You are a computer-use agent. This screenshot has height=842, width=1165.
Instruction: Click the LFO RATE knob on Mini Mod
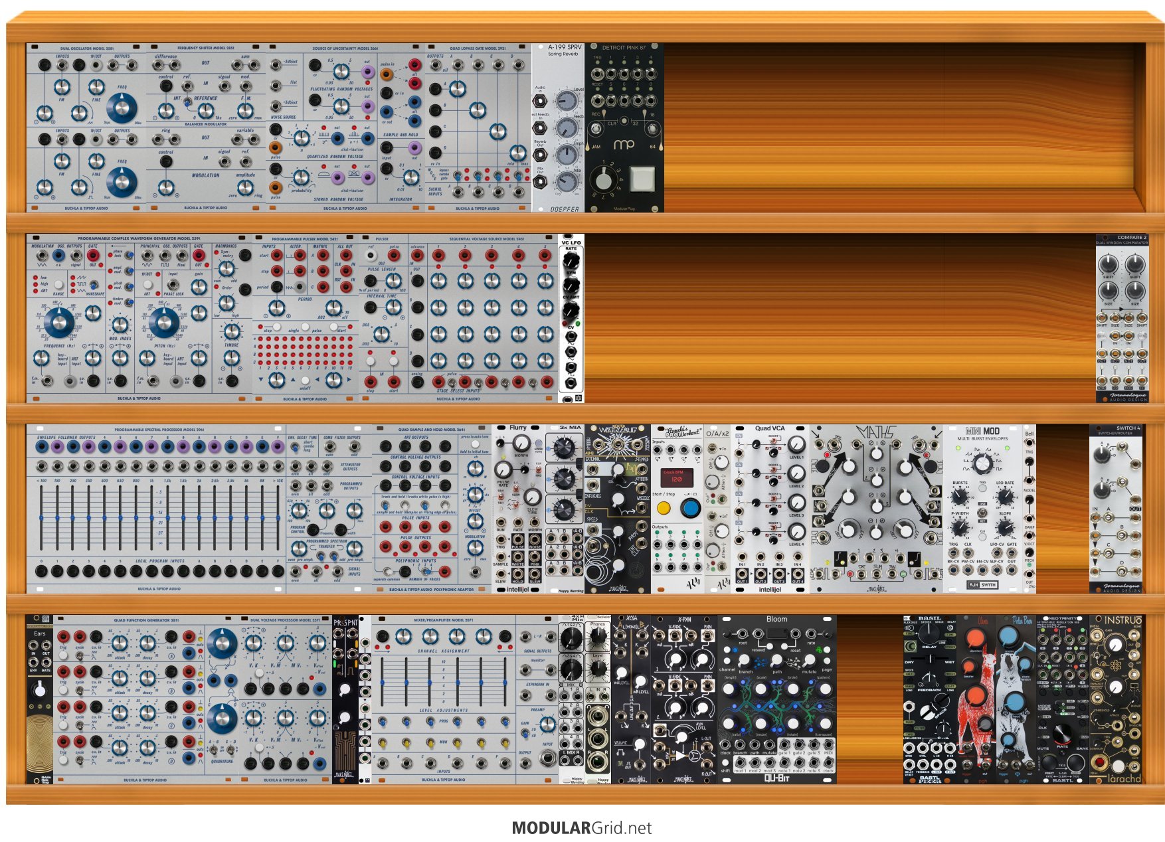point(1005,497)
